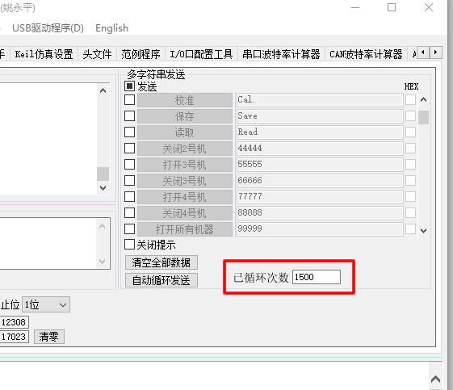453x390 pixels.
Task: Click the counter field showing 17023
Action: (x=14, y=337)
